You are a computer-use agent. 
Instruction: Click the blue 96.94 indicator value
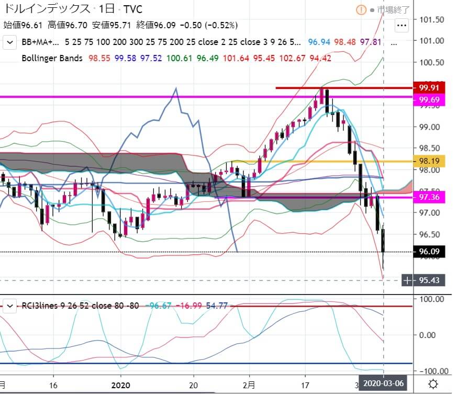click(x=319, y=42)
